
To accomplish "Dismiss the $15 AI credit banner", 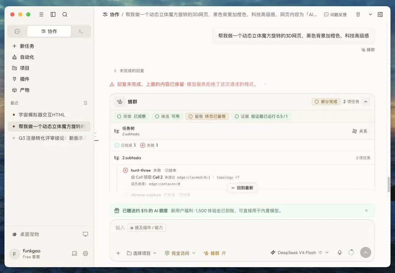I will click(x=366, y=210).
